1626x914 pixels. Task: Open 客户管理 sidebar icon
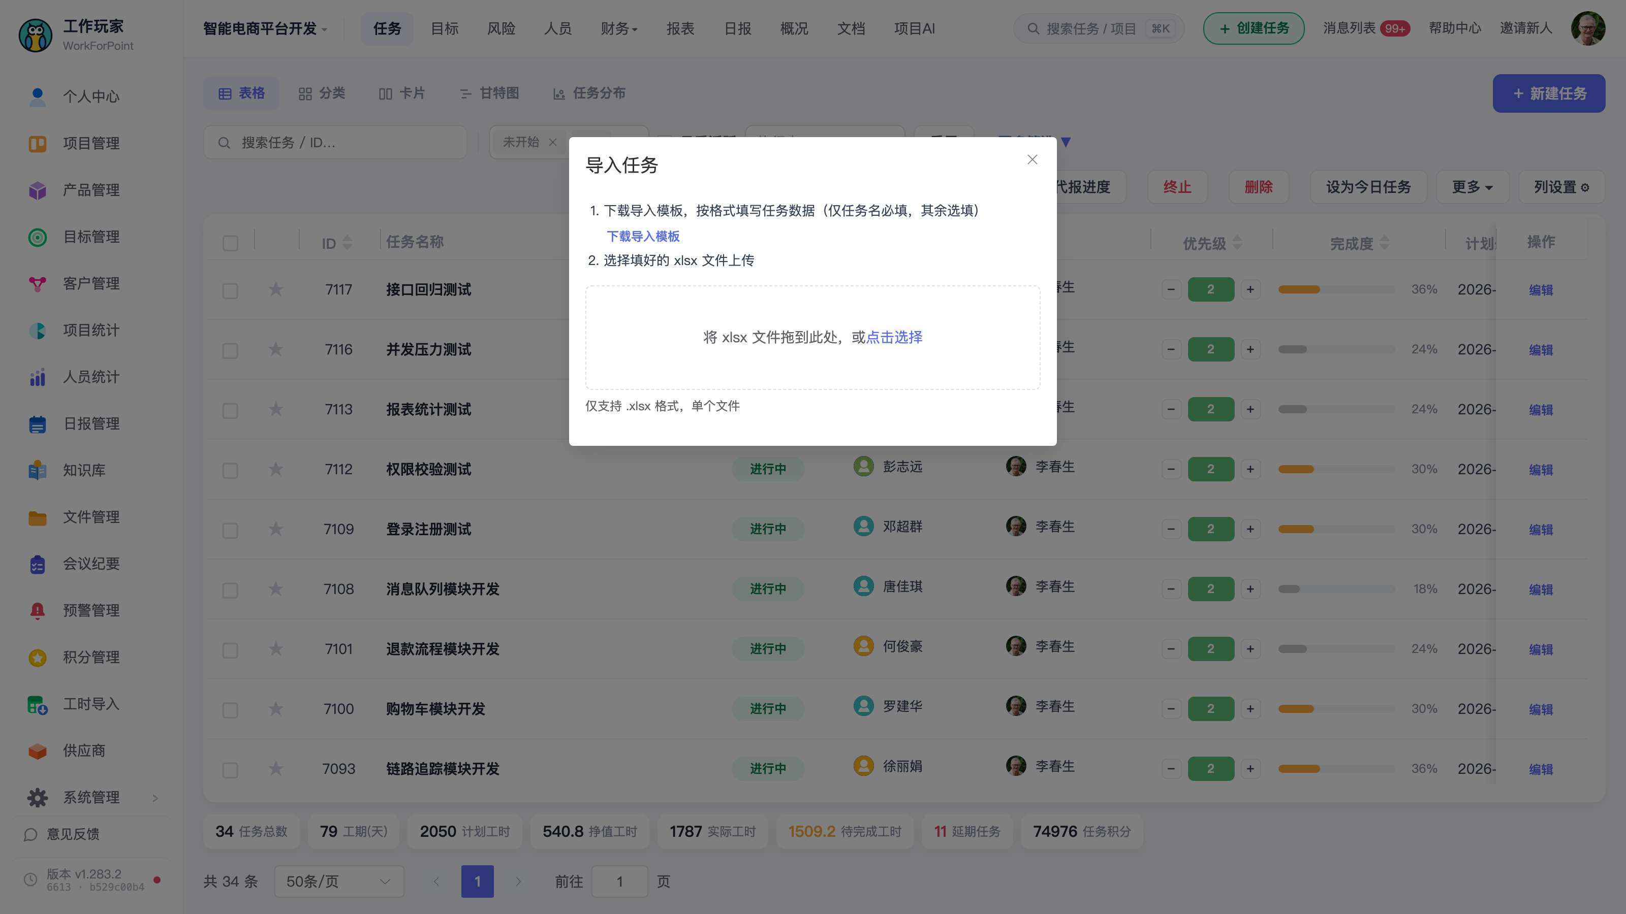pos(37,284)
